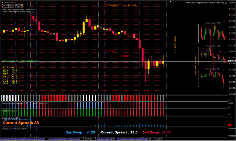236x141 pixels.
Task: Click the Profit Target MagicNo. Based Trades line
Action: coord(18,9)
